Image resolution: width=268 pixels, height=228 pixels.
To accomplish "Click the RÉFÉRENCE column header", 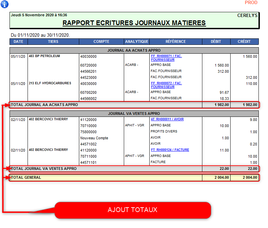I will click(175, 41).
